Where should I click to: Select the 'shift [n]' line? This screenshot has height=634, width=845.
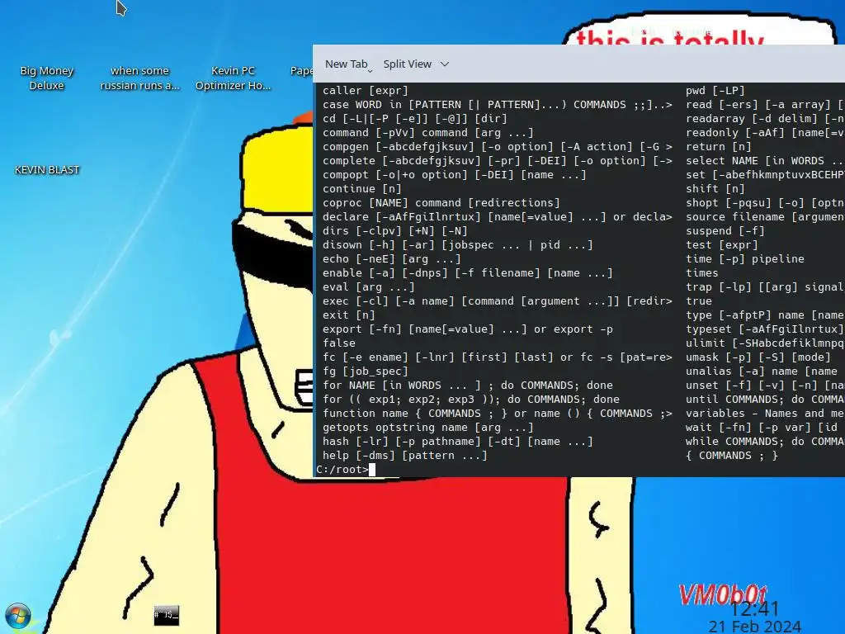click(715, 189)
